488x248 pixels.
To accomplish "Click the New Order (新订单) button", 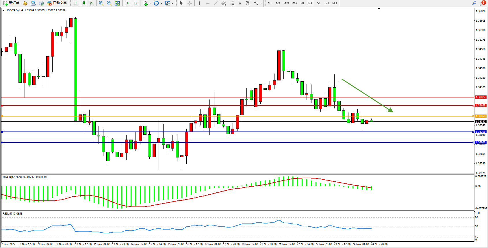I will point(11,3).
